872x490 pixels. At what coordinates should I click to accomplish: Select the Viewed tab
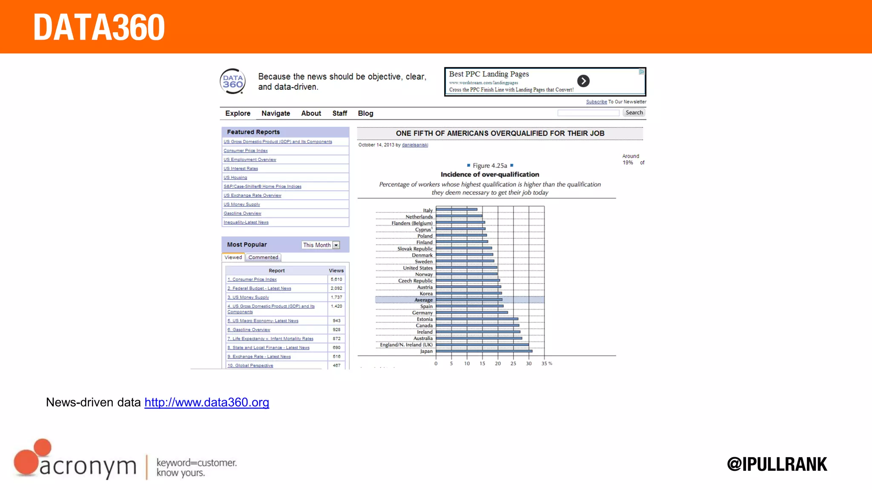tap(233, 258)
